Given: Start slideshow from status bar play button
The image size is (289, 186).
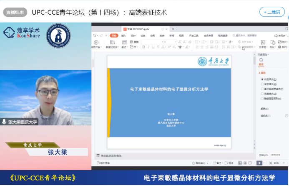Looking at the screenshot, I should click(259, 163).
